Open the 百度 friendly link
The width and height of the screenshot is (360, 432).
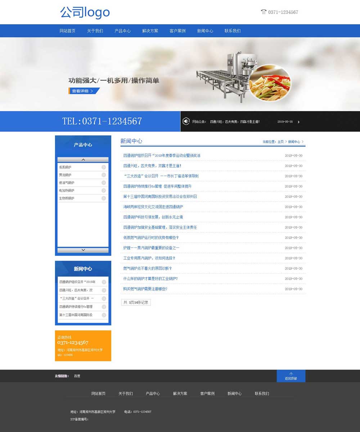click(77, 376)
